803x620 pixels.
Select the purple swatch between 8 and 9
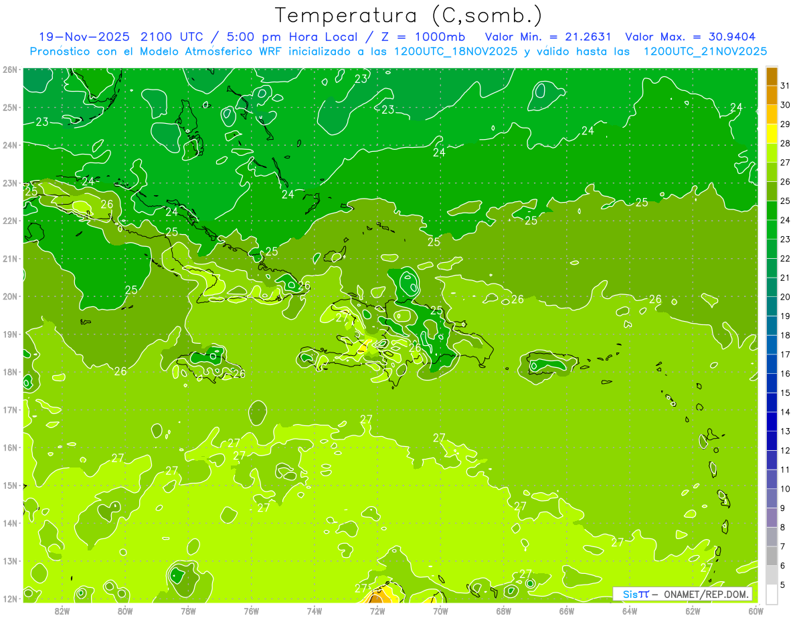coord(772,518)
